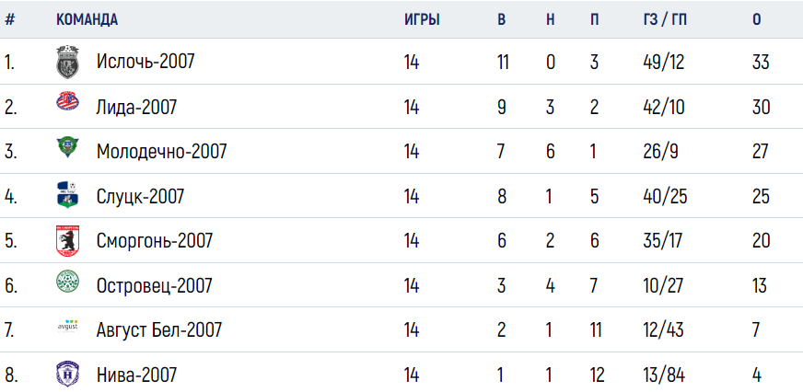Screen dimensions: 803x392
Task: Open Сморгонь-2007 team name link
Action: pyautogui.click(x=154, y=240)
